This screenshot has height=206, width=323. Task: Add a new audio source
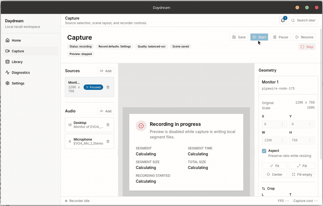click(x=106, y=111)
